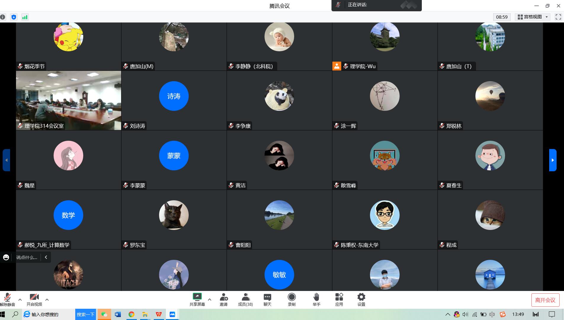Screen dimensions: 564x320
Task: Open the members (成员) list panel
Action: pos(245,299)
